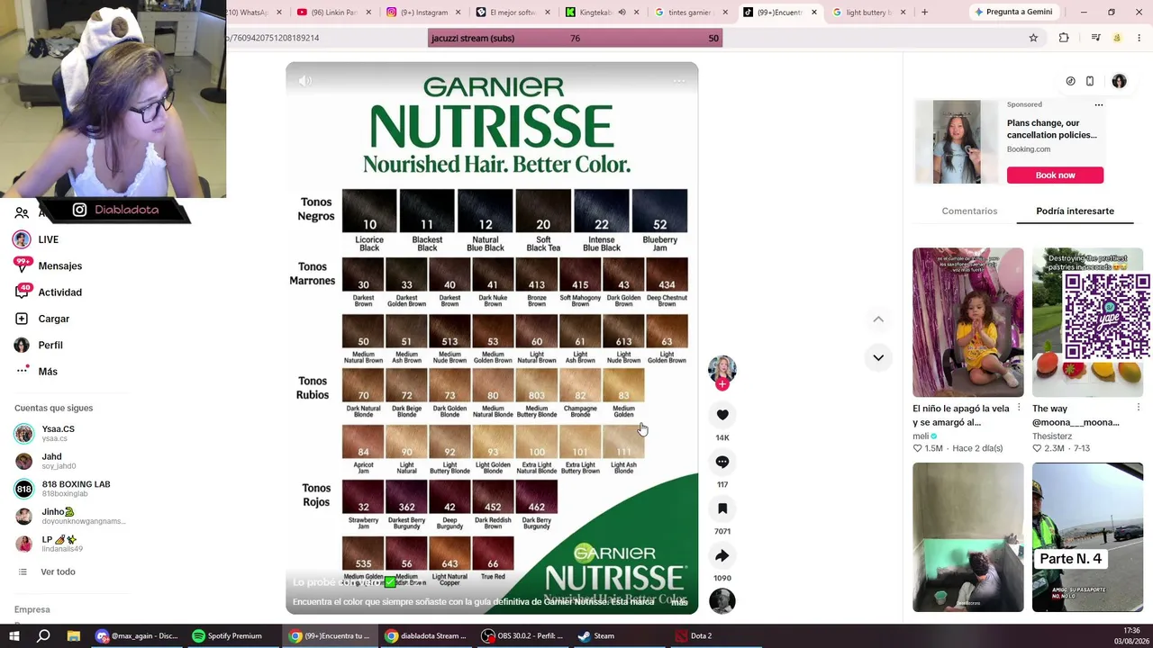This screenshot has height=648, width=1153.
Task: Mute the TikTok video sound
Action: tap(305, 81)
